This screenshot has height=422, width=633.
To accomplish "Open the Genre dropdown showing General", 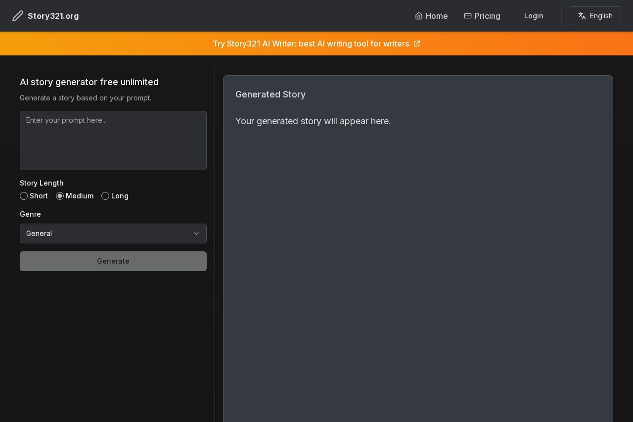I will pos(113,234).
